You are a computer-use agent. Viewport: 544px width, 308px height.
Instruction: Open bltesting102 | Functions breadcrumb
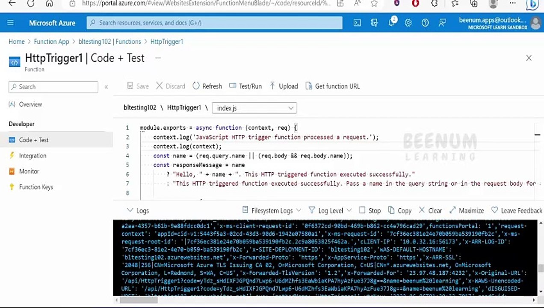pos(109,41)
